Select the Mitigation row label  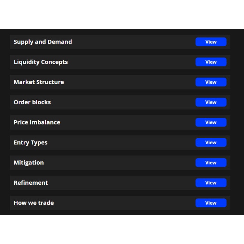click(x=29, y=163)
